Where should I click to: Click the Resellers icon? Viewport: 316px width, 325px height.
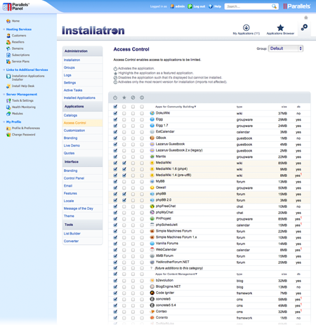click(8, 42)
